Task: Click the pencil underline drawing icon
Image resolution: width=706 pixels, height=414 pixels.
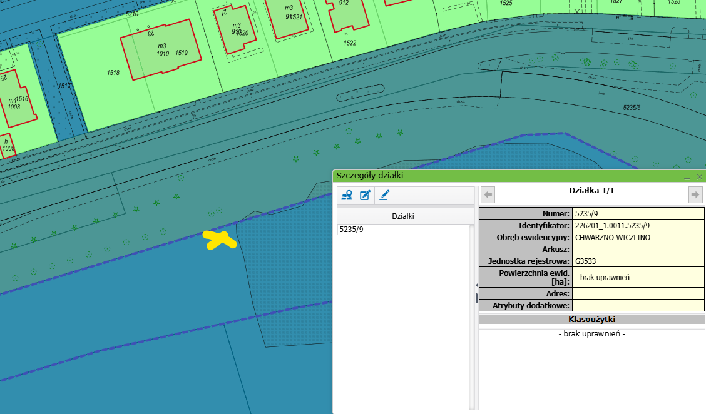Action: tap(384, 195)
